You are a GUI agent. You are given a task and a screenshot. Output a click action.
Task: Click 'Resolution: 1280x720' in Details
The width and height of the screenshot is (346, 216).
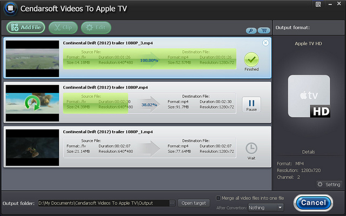(299, 171)
